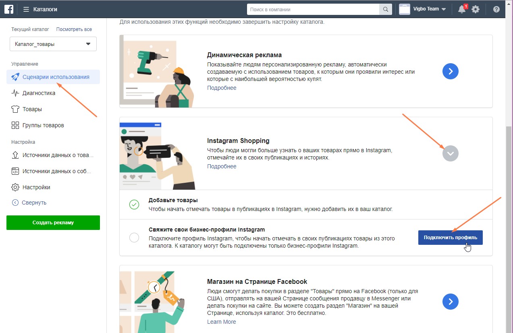The image size is (513, 333).
Task: Click Свяжите свои бизнес-профили Instagram title
Action: [207, 230]
